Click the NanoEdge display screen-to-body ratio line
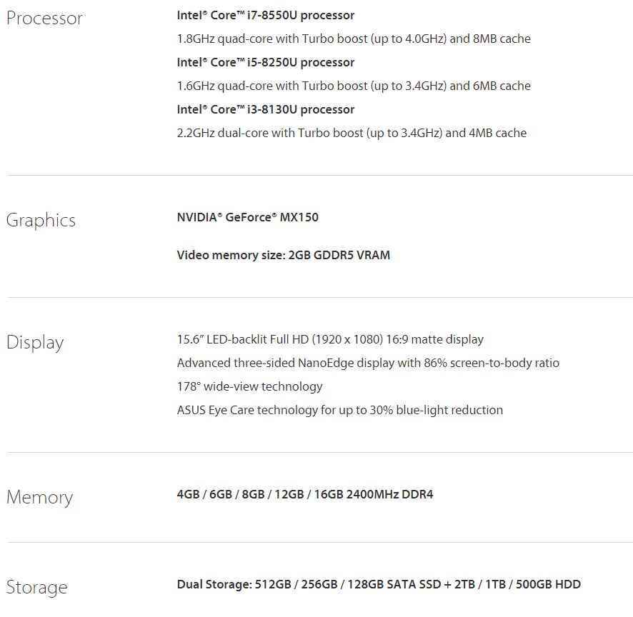 (x=368, y=363)
